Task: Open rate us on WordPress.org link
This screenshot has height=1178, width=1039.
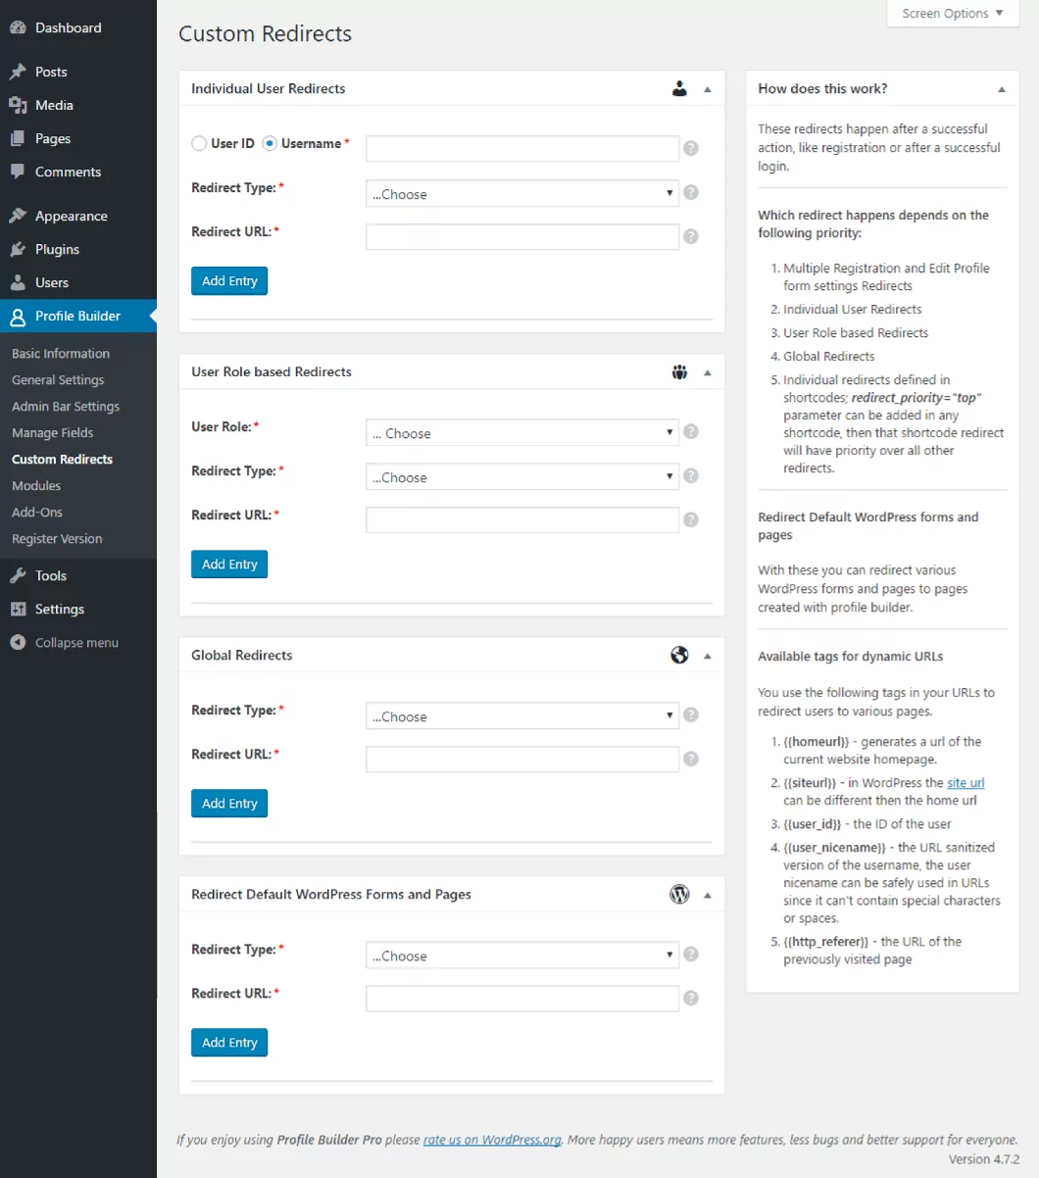Action: point(492,1140)
